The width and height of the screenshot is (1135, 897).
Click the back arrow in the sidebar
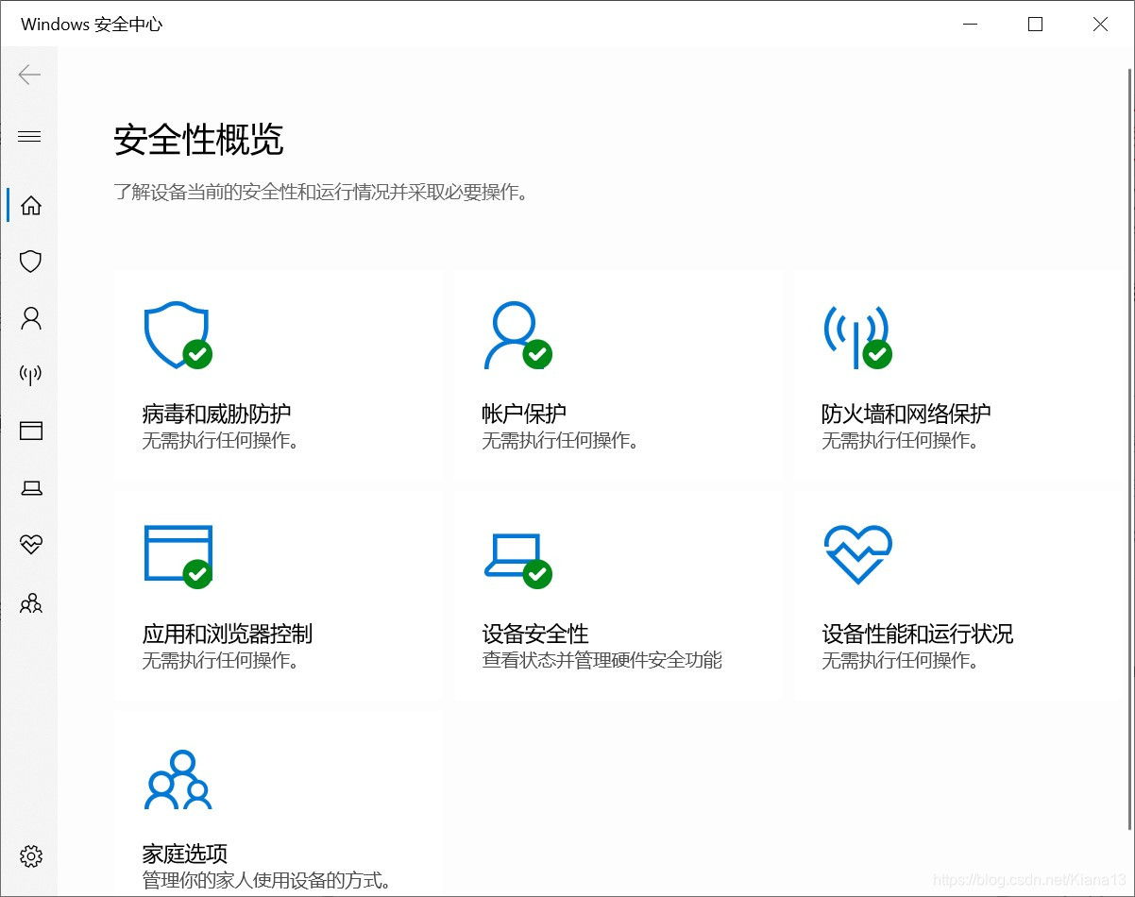(30, 75)
